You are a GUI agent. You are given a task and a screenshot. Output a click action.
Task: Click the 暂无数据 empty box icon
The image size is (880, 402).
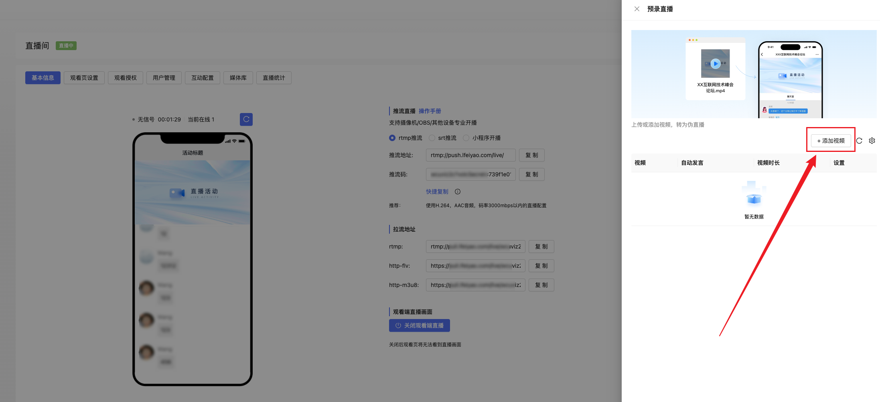click(754, 195)
